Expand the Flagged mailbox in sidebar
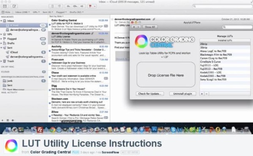The width and height of the screenshot is (253, 156). click(1, 39)
